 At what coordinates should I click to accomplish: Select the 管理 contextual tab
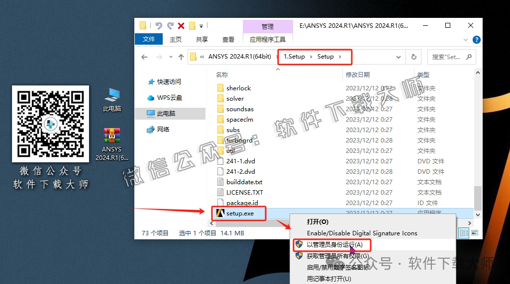pyautogui.click(x=268, y=26)
